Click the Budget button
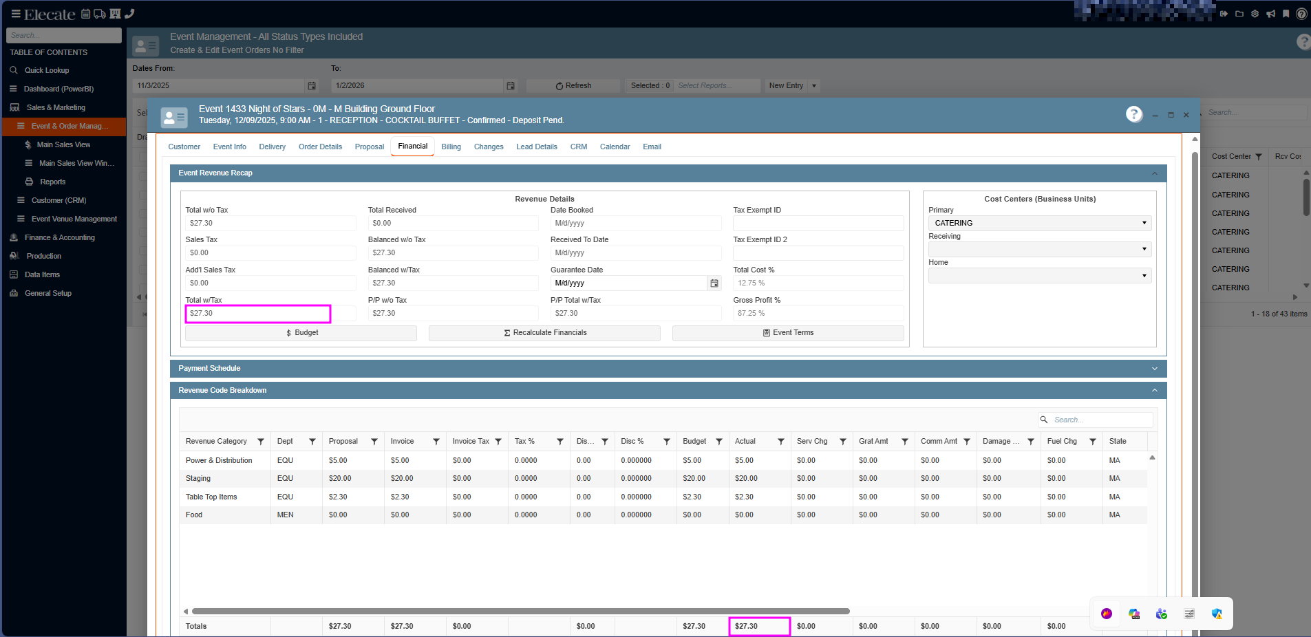 (301, 333)
